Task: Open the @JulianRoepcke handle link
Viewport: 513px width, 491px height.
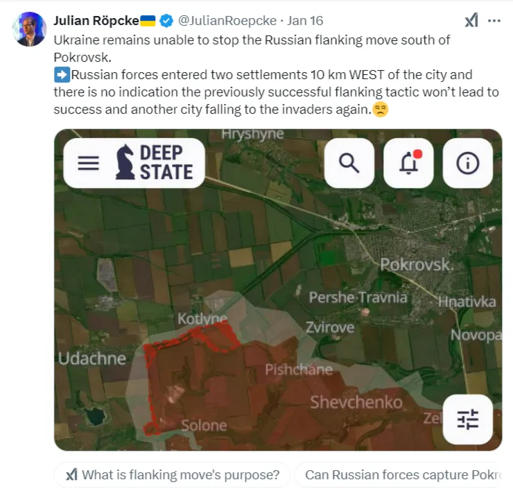Action: (x=227, y=21)
